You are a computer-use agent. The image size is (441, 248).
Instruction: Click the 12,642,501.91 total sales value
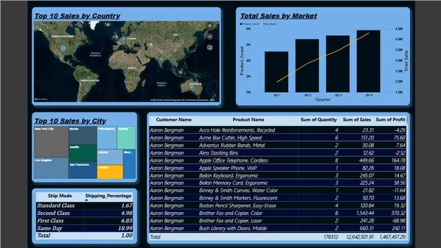(x=360, y=237)
